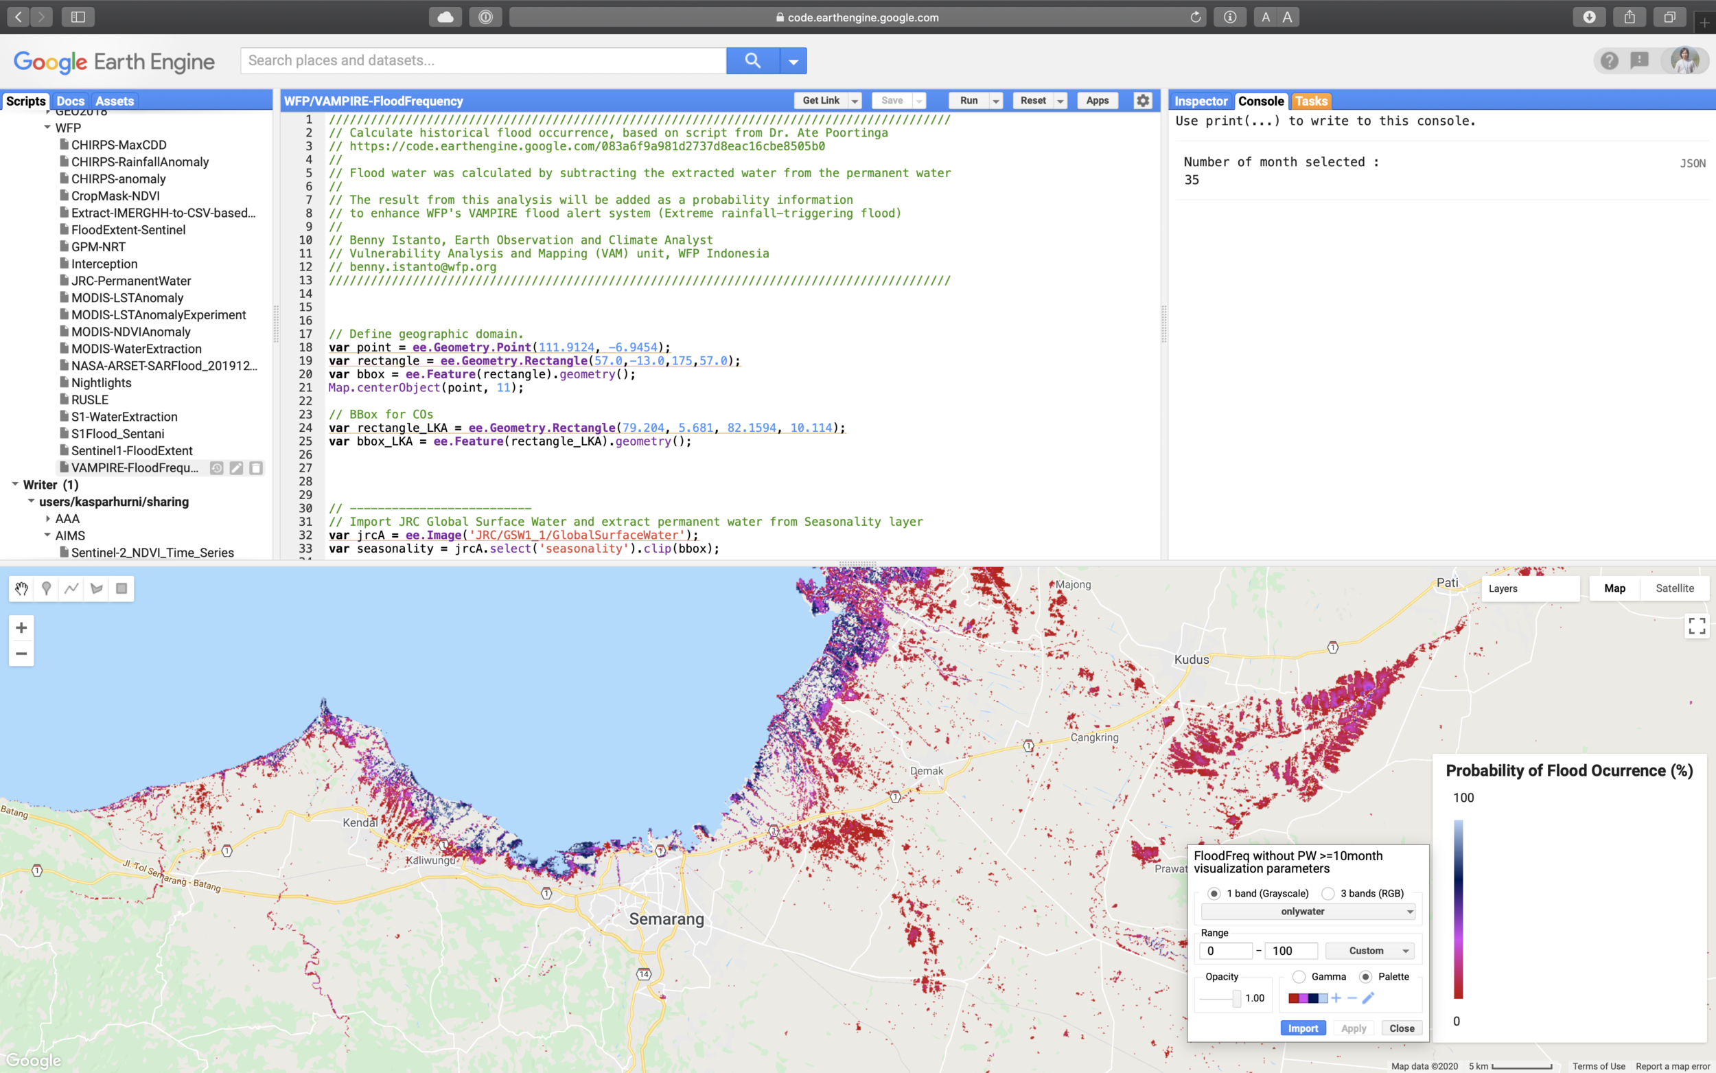
Task: Click the pencil edit palette icon
Action: [1369, 997]
